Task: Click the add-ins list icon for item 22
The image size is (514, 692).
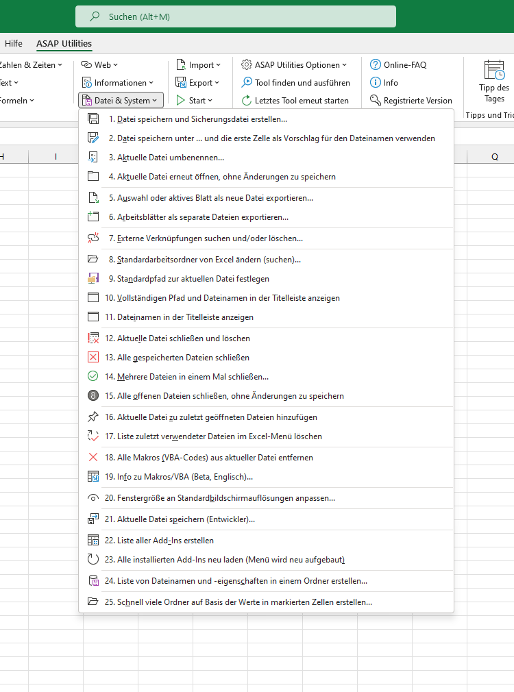Action: 93,540
